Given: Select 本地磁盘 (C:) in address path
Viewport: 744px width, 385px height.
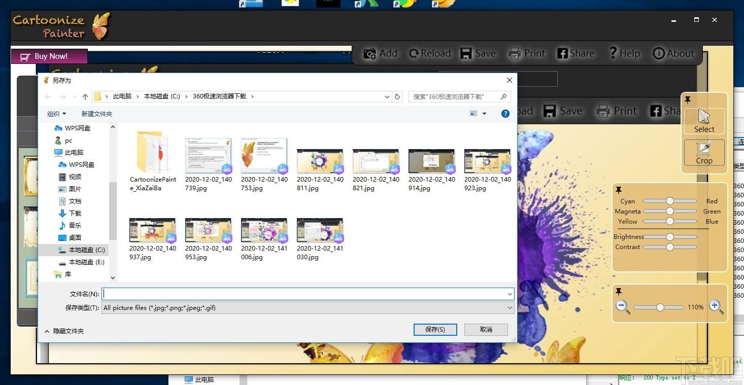Looking at the screenshot, I should (x=162, y=96).
